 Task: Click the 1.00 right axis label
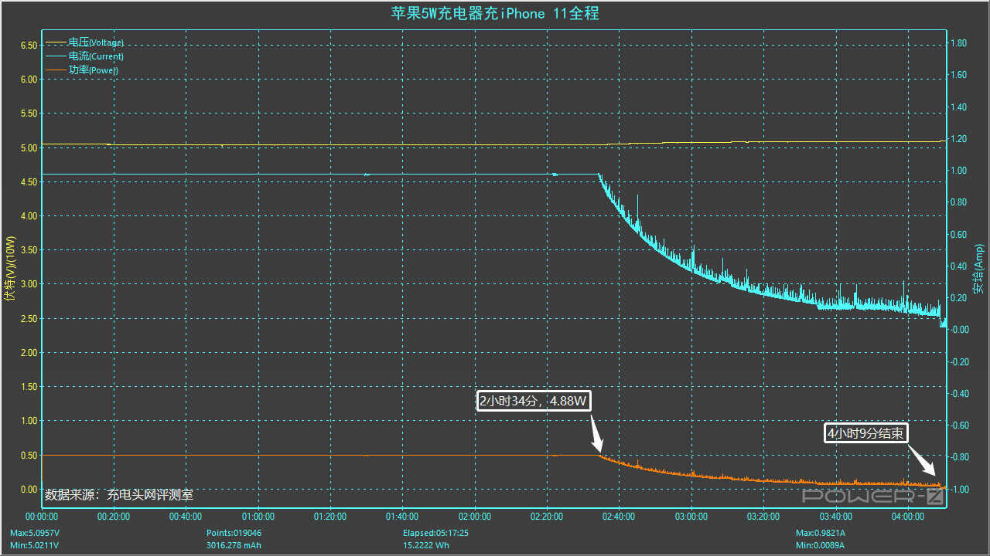(958, 171)
